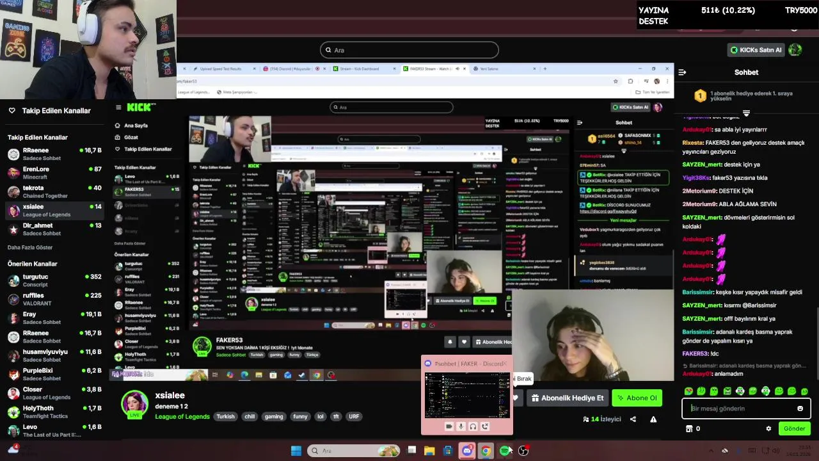Toggle camera in Discord preview popup
819x461 pixels.
[x=449, y=426]
